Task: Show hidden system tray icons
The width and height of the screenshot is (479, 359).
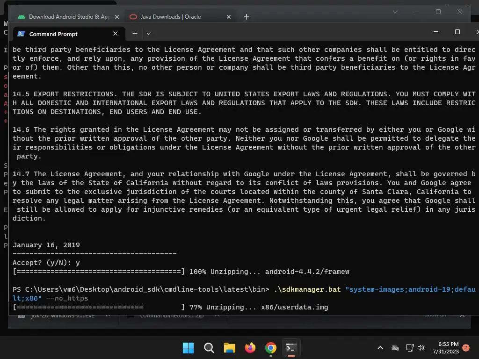Action: coord(380,348)
